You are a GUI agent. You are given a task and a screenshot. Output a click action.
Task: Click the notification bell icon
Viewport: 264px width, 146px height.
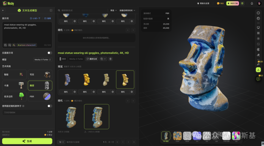pos(252,3)
